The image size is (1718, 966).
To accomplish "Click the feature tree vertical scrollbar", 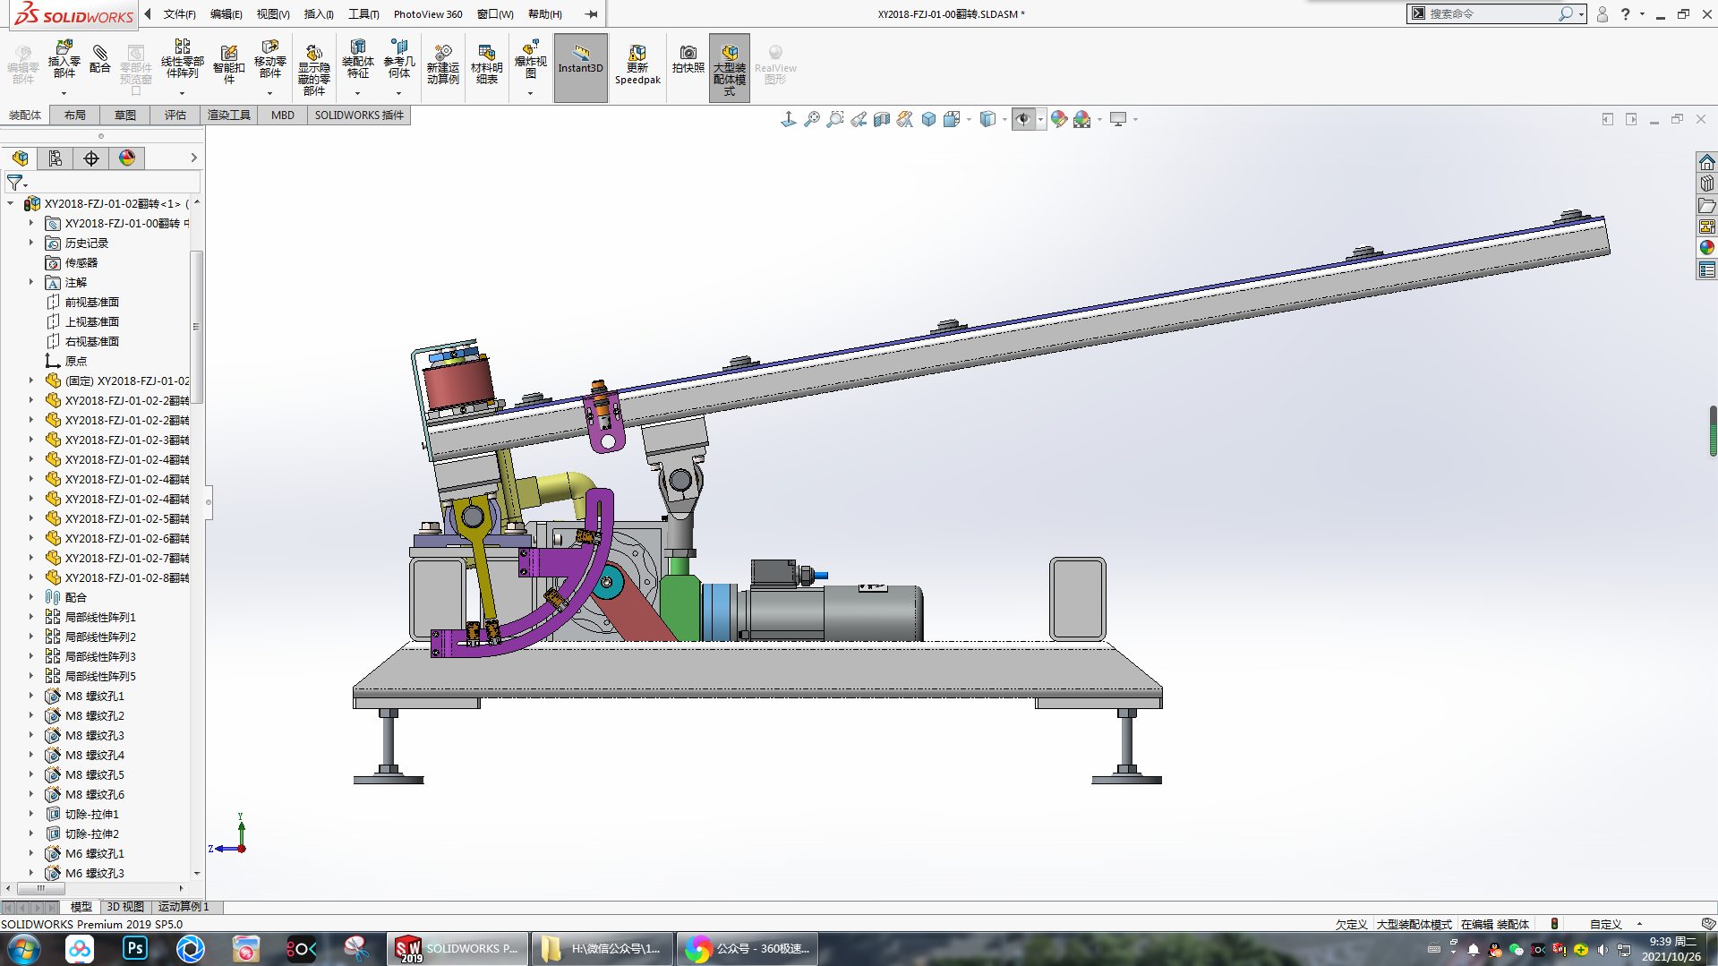I will coord(197,327).
